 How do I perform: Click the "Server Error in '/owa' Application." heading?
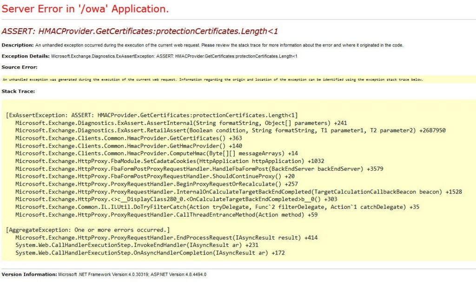coord(85,9)
